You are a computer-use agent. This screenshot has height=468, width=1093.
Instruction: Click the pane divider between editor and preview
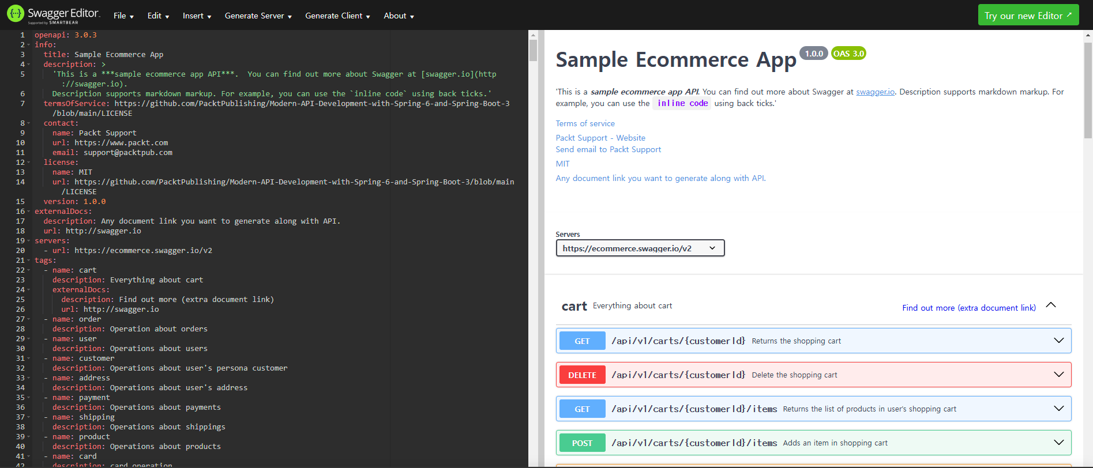(x=542, y=248)
